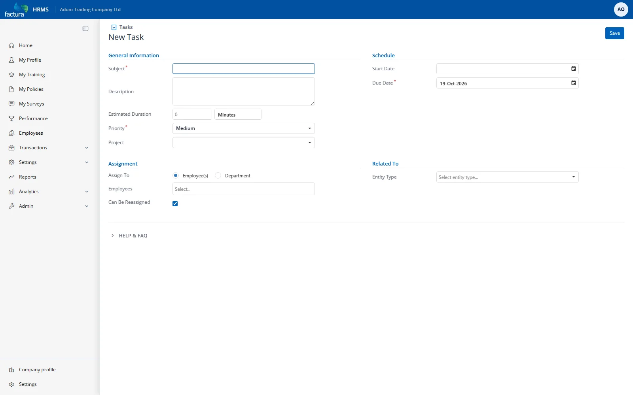The width and height of the screenshot is (633, 395).
Task: Focus the Subject text field
Action: 244,69
